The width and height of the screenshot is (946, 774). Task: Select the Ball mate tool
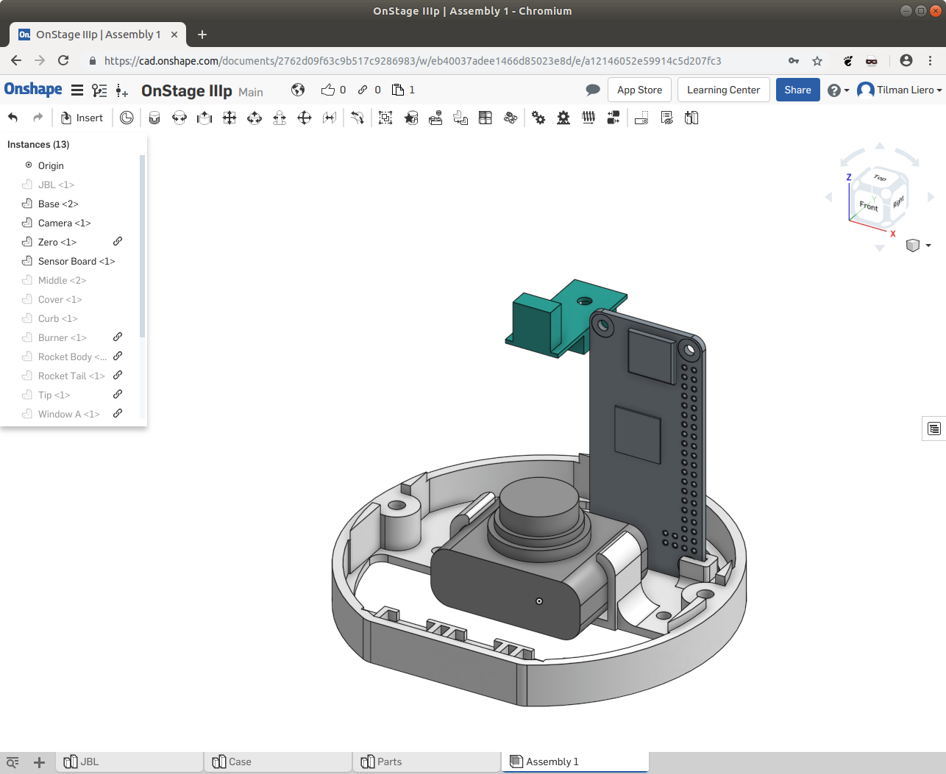pyautogui.click(x=305, y=118)
